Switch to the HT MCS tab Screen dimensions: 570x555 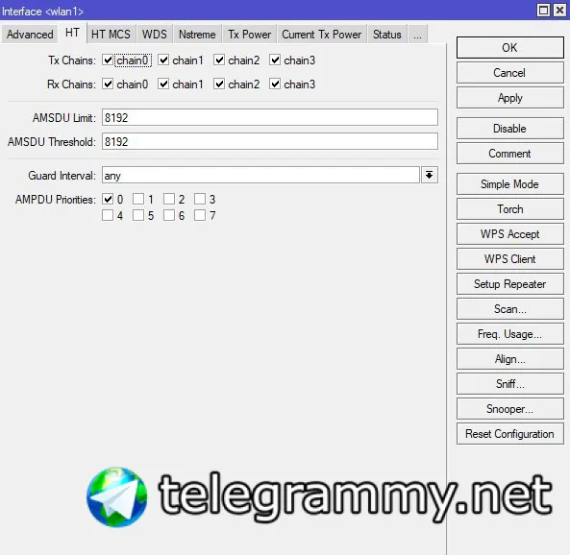click(x=111, y=35)
